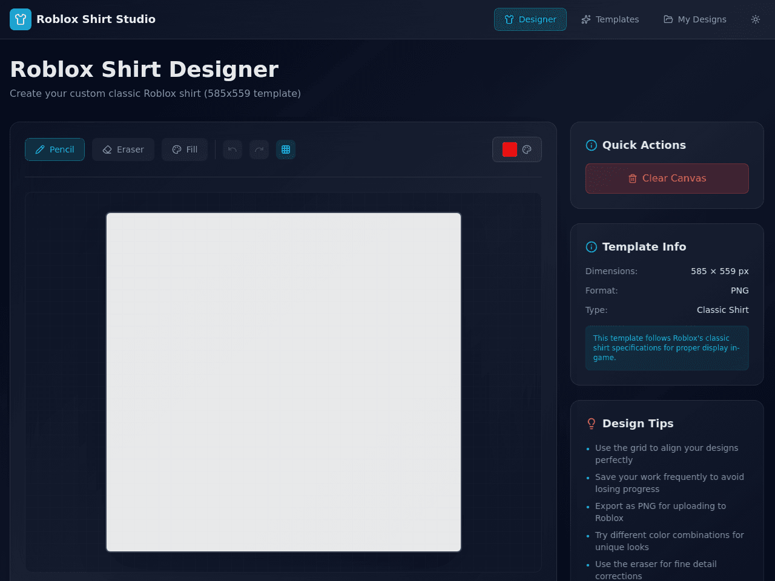Open My Designs page
The image size is (775, 581).
click(x=695, y=19)
